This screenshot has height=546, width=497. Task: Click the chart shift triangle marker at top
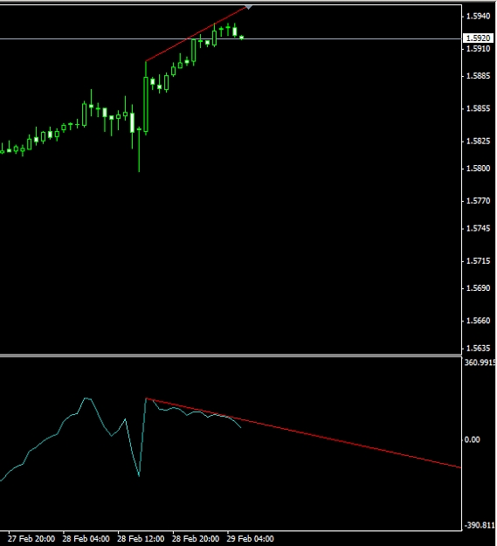248,7
